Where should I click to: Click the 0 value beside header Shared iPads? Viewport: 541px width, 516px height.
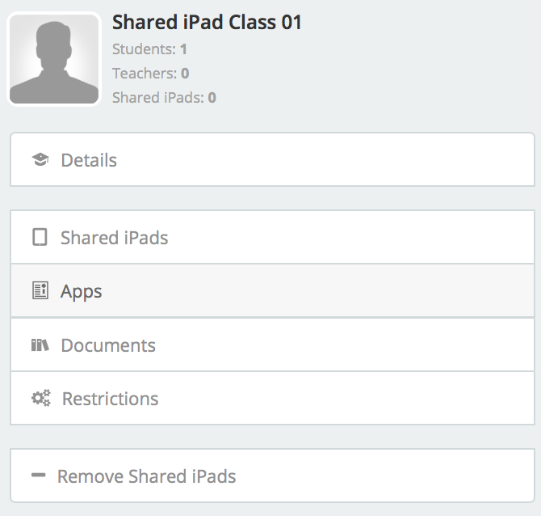click(x=212, y=98)
